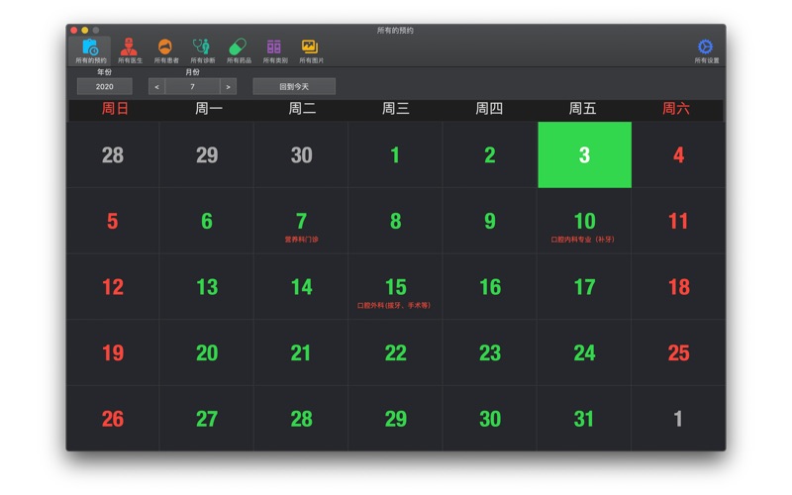Image resolution: width=792 pixels, height=495 pixels.
Task: Select day 20 on the calendar
Action: pos(207,352)
